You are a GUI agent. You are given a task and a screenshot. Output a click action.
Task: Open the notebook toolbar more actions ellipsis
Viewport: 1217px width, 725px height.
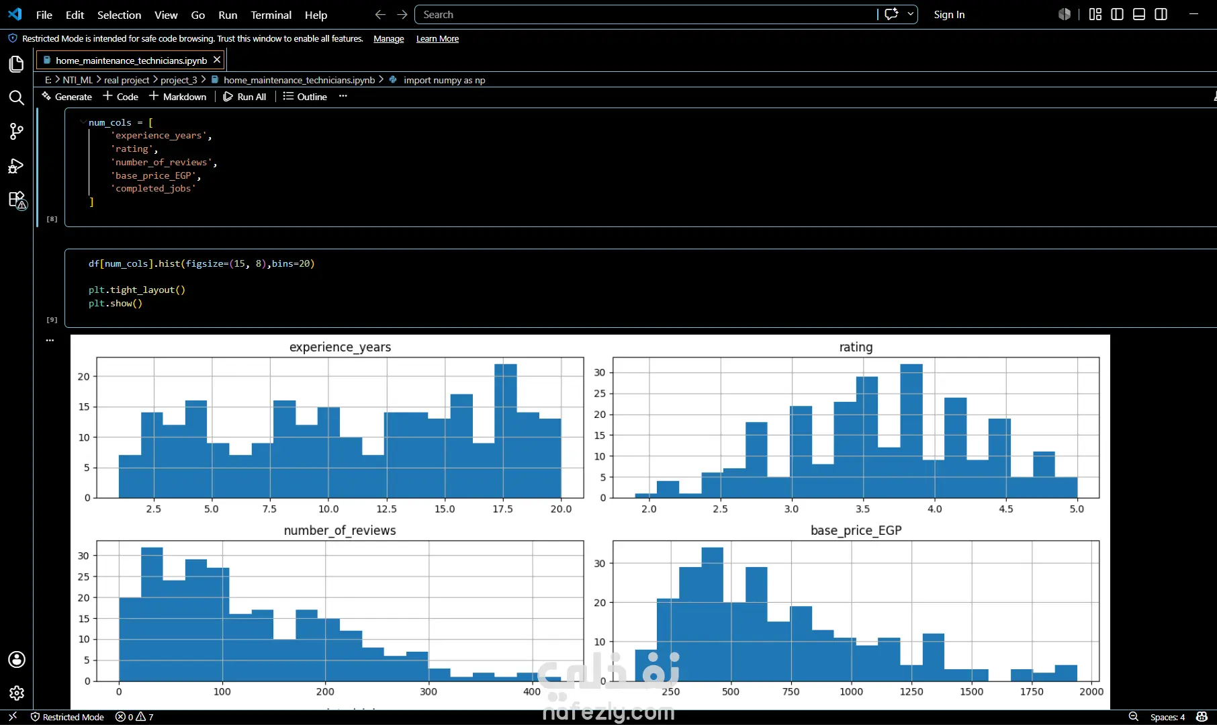pyautogui.click(x=343, y=96)
